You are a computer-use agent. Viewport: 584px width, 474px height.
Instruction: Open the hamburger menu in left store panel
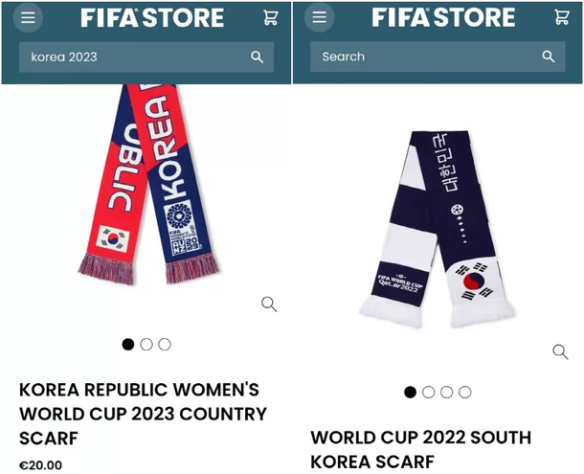(28, 18)
